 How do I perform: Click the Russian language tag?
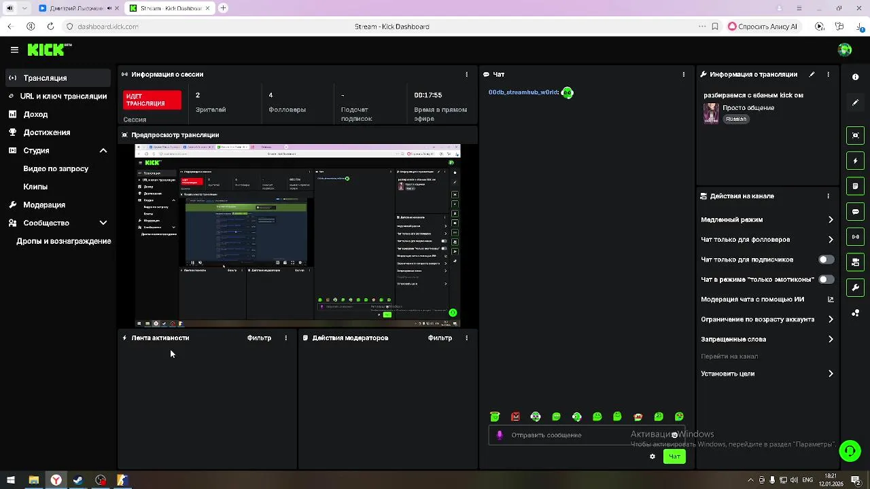tap(736, 119)
